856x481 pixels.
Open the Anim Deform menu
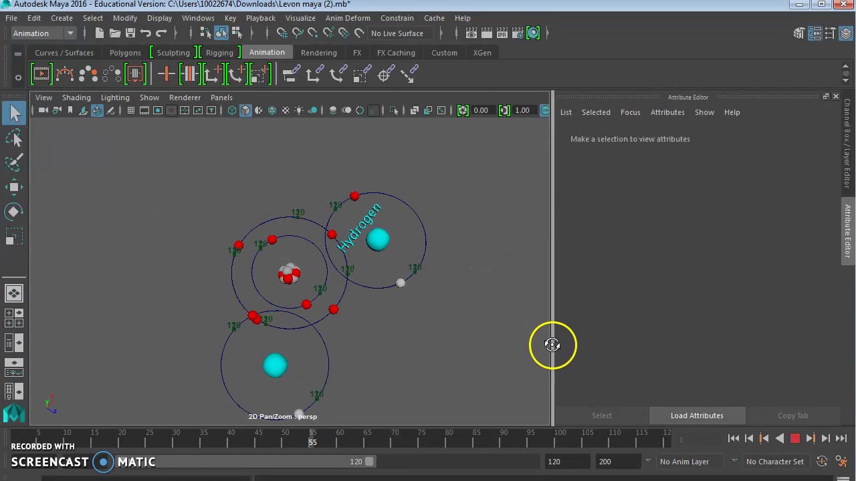[x=348, y=18]
